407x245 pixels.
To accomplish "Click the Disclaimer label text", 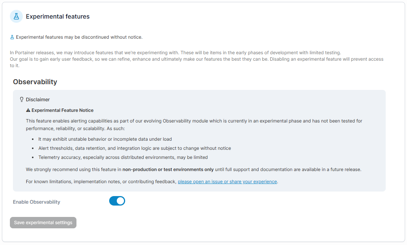I will 38,100.
